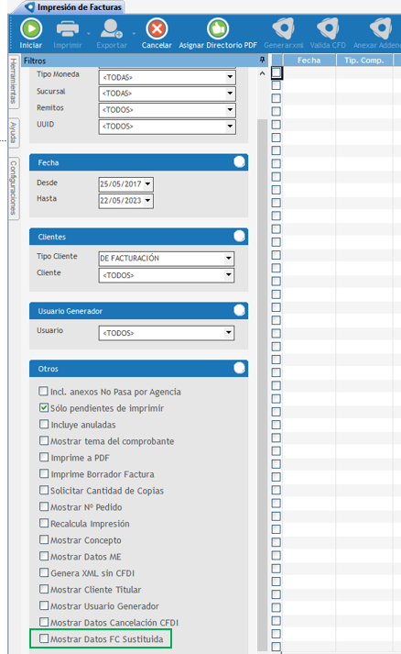Click the Imprimir printer icon

68,28
